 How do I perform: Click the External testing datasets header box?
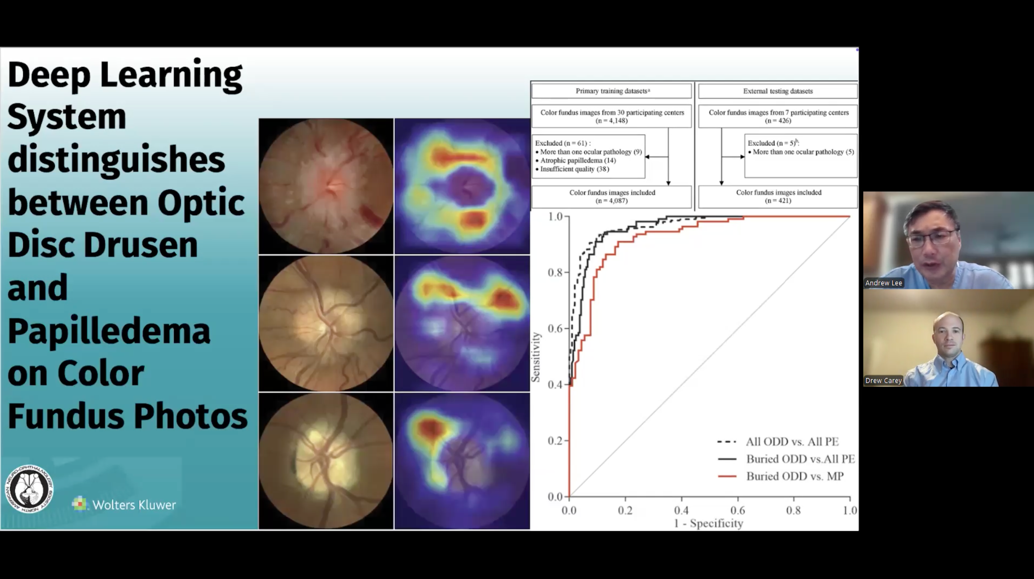pos(778,91)
